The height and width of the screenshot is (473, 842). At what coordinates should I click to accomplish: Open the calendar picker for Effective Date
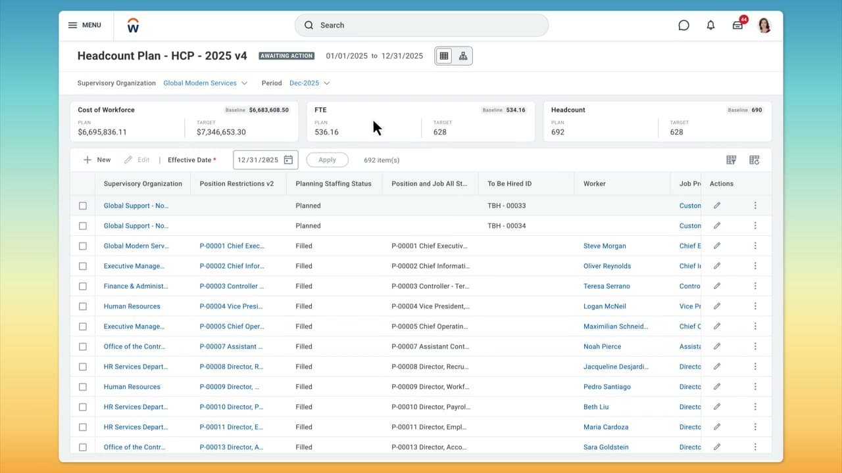point(288,160)
